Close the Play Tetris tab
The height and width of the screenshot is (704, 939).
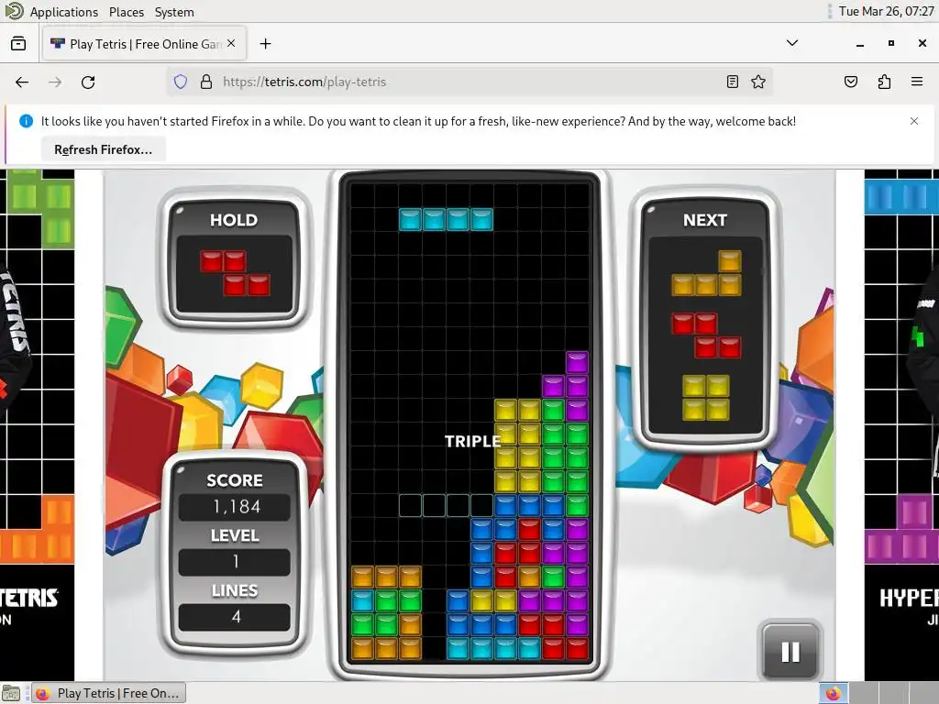231,44
